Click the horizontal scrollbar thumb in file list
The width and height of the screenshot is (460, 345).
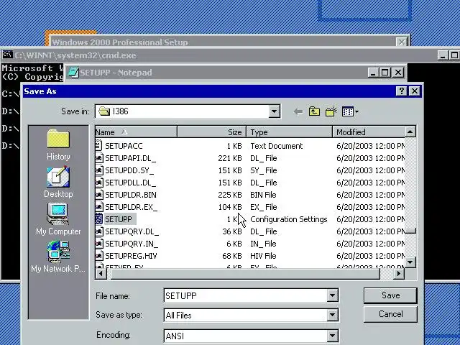click(x=246, y=274)
